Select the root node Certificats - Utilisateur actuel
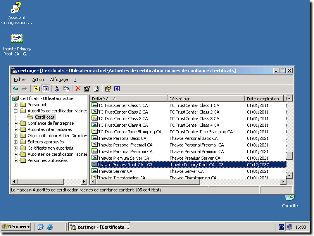 47,98
